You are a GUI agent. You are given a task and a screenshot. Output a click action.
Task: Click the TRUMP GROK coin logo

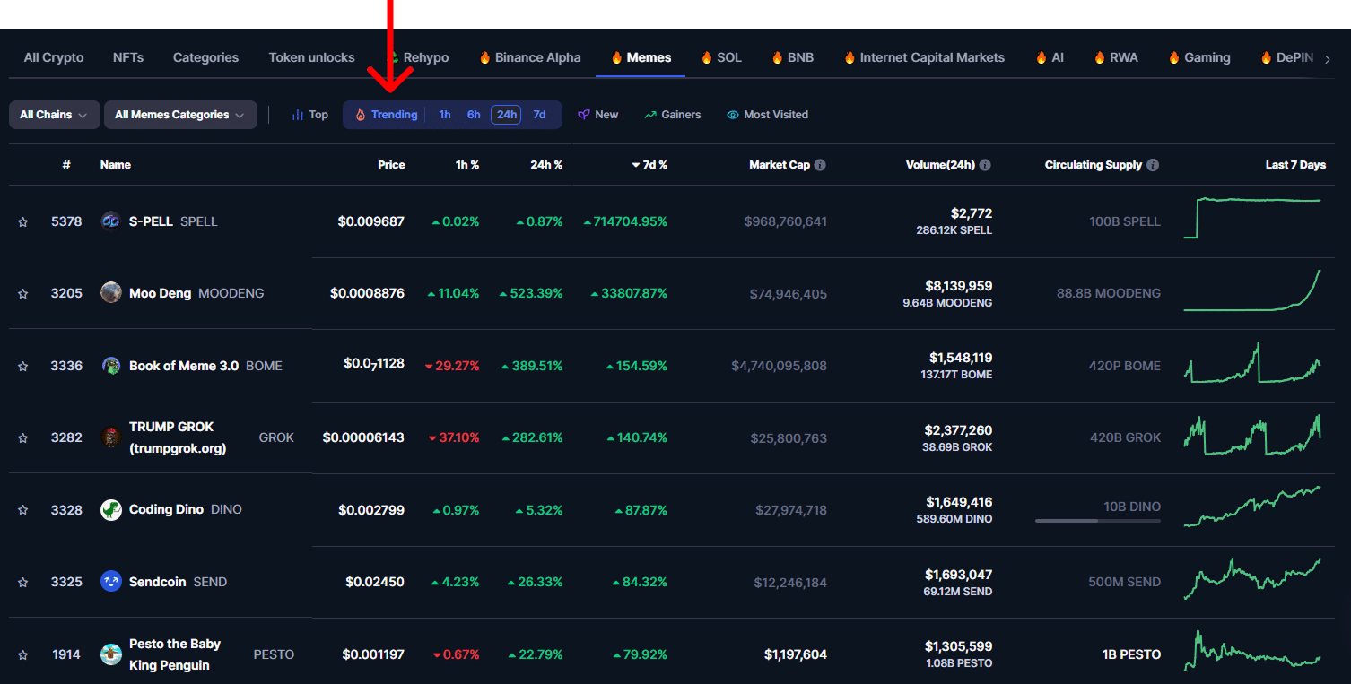click(x=111, y=437)
